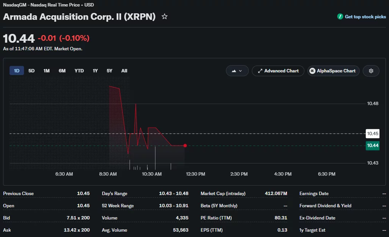Click the Armada Acquisition Corp. II (XRPN) title

79,17
